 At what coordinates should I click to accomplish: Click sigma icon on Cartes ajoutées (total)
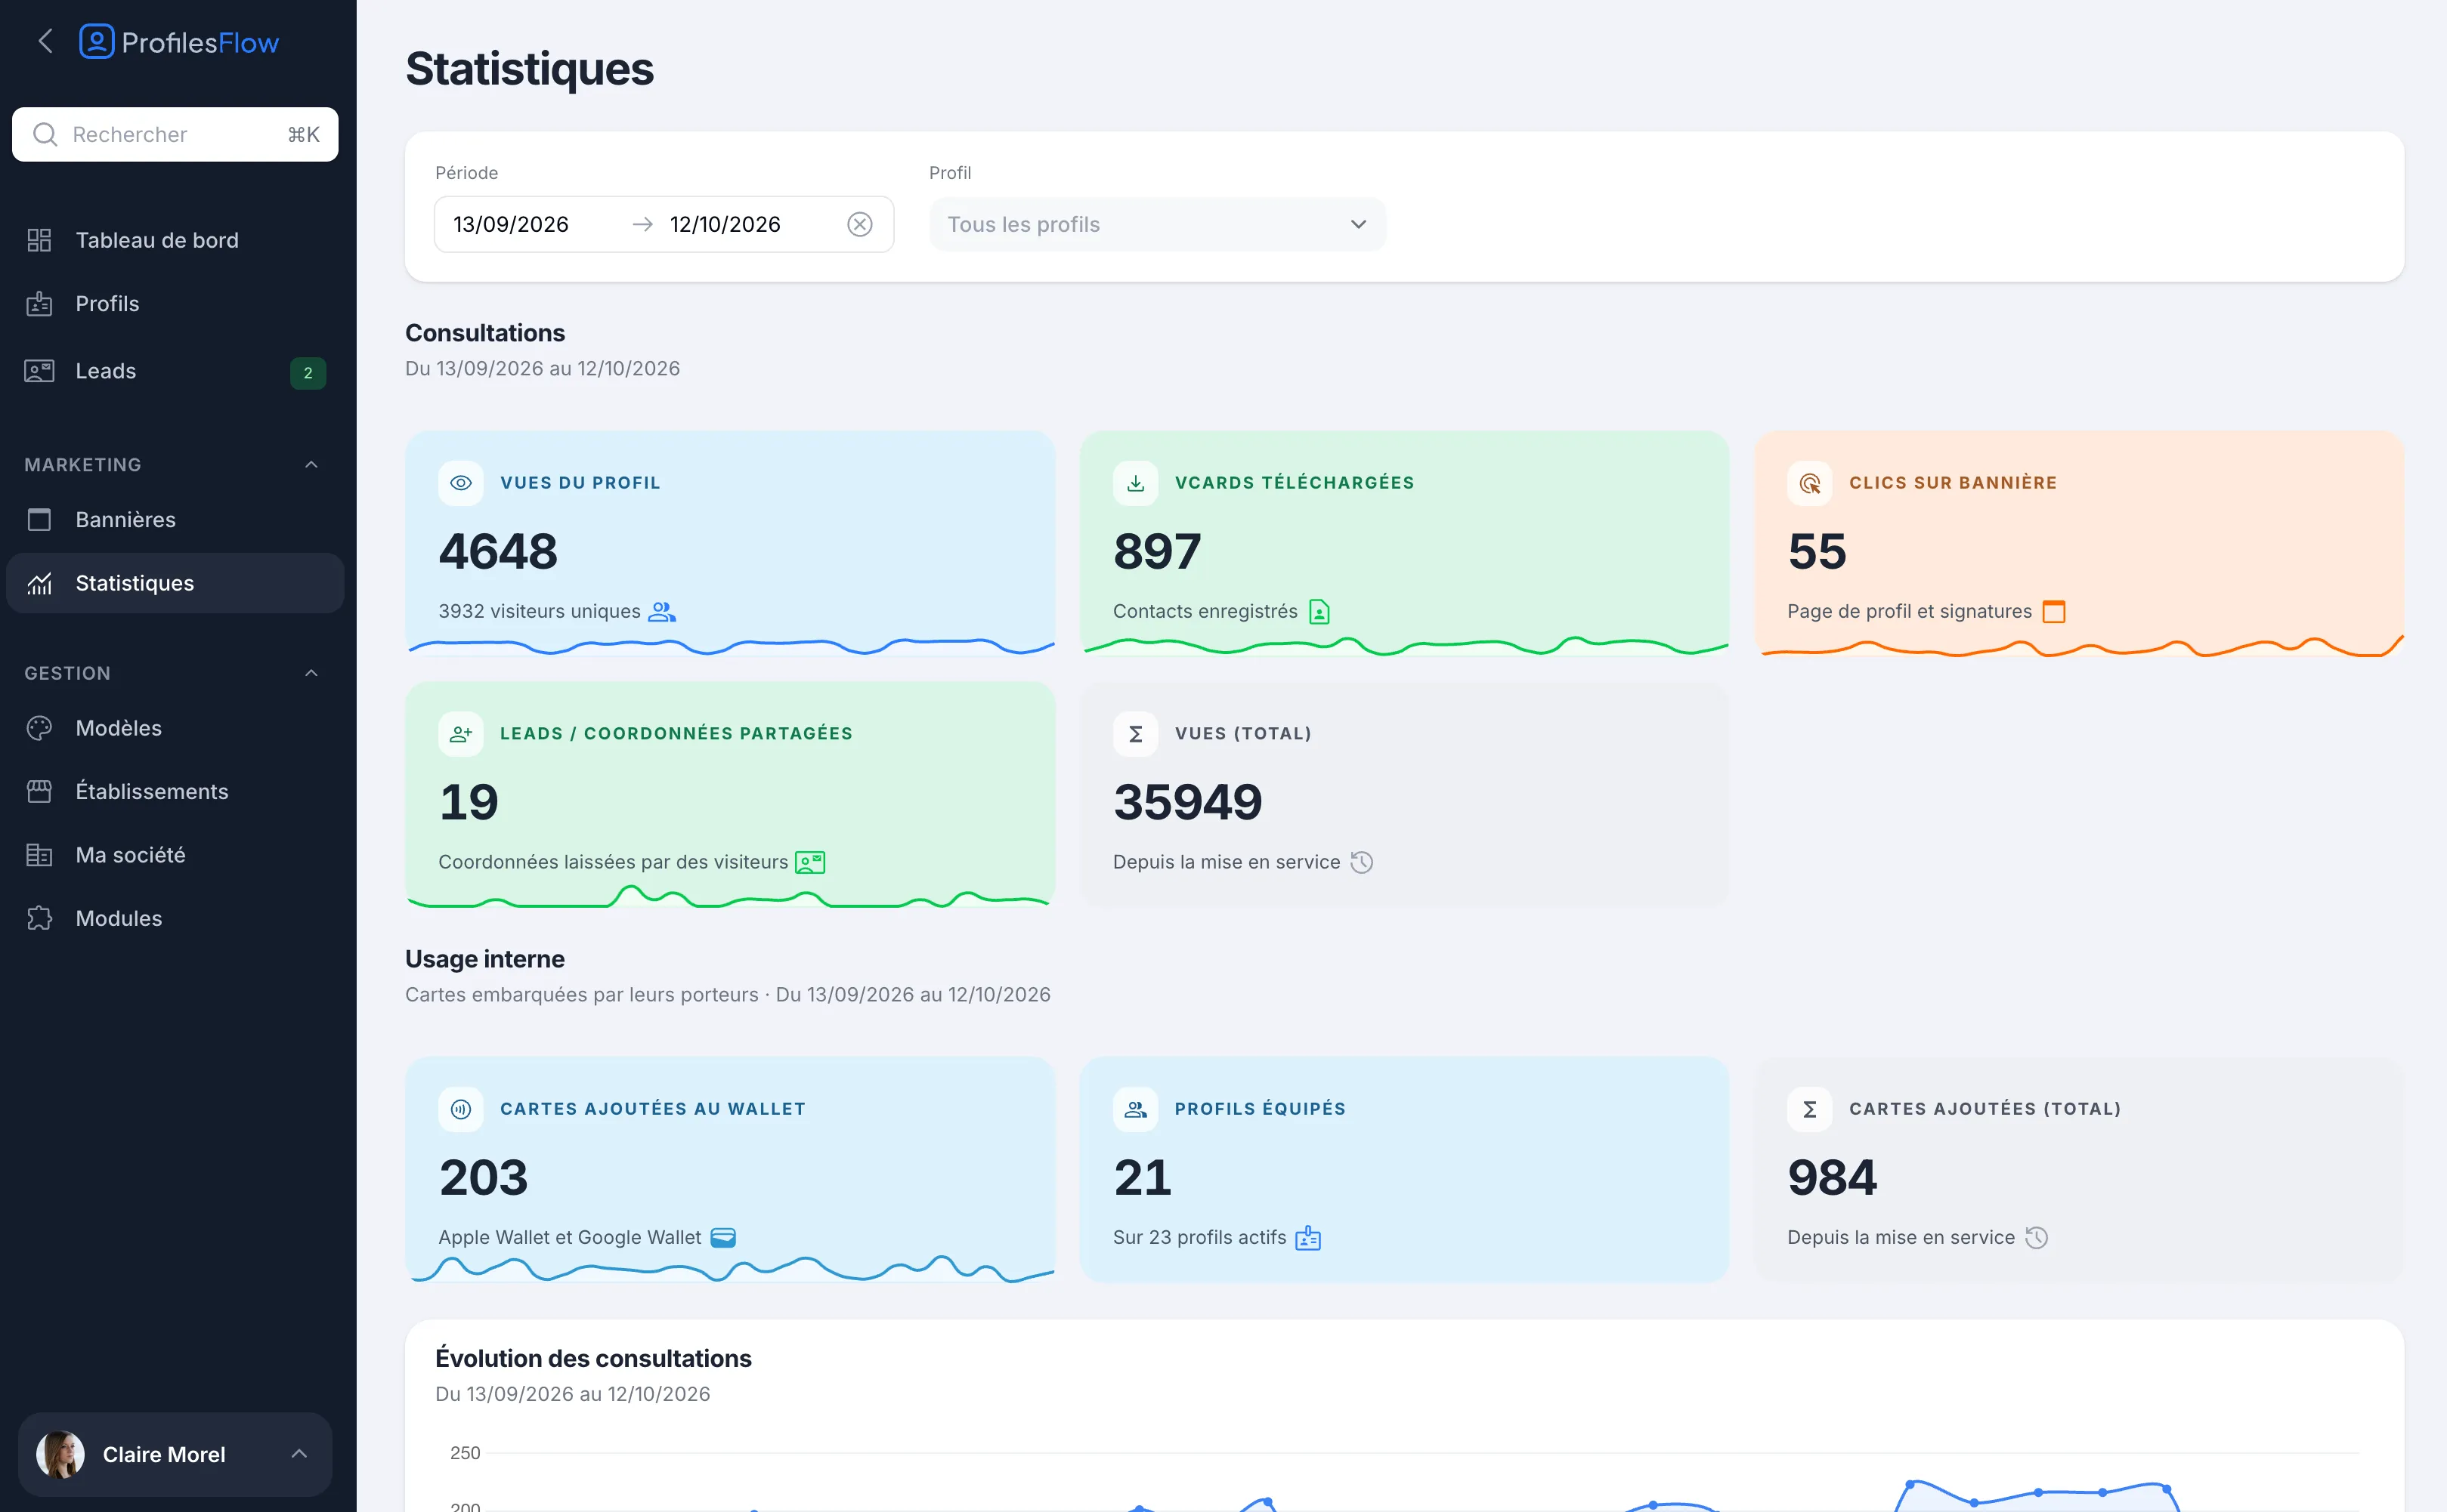[x=1810, y=1109]
